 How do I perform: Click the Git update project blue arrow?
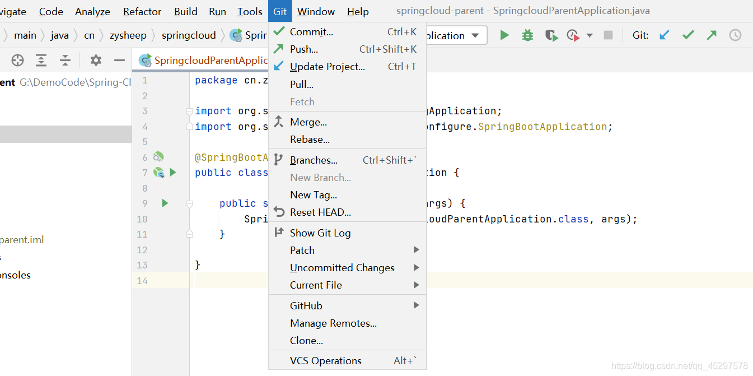point(665,35)
